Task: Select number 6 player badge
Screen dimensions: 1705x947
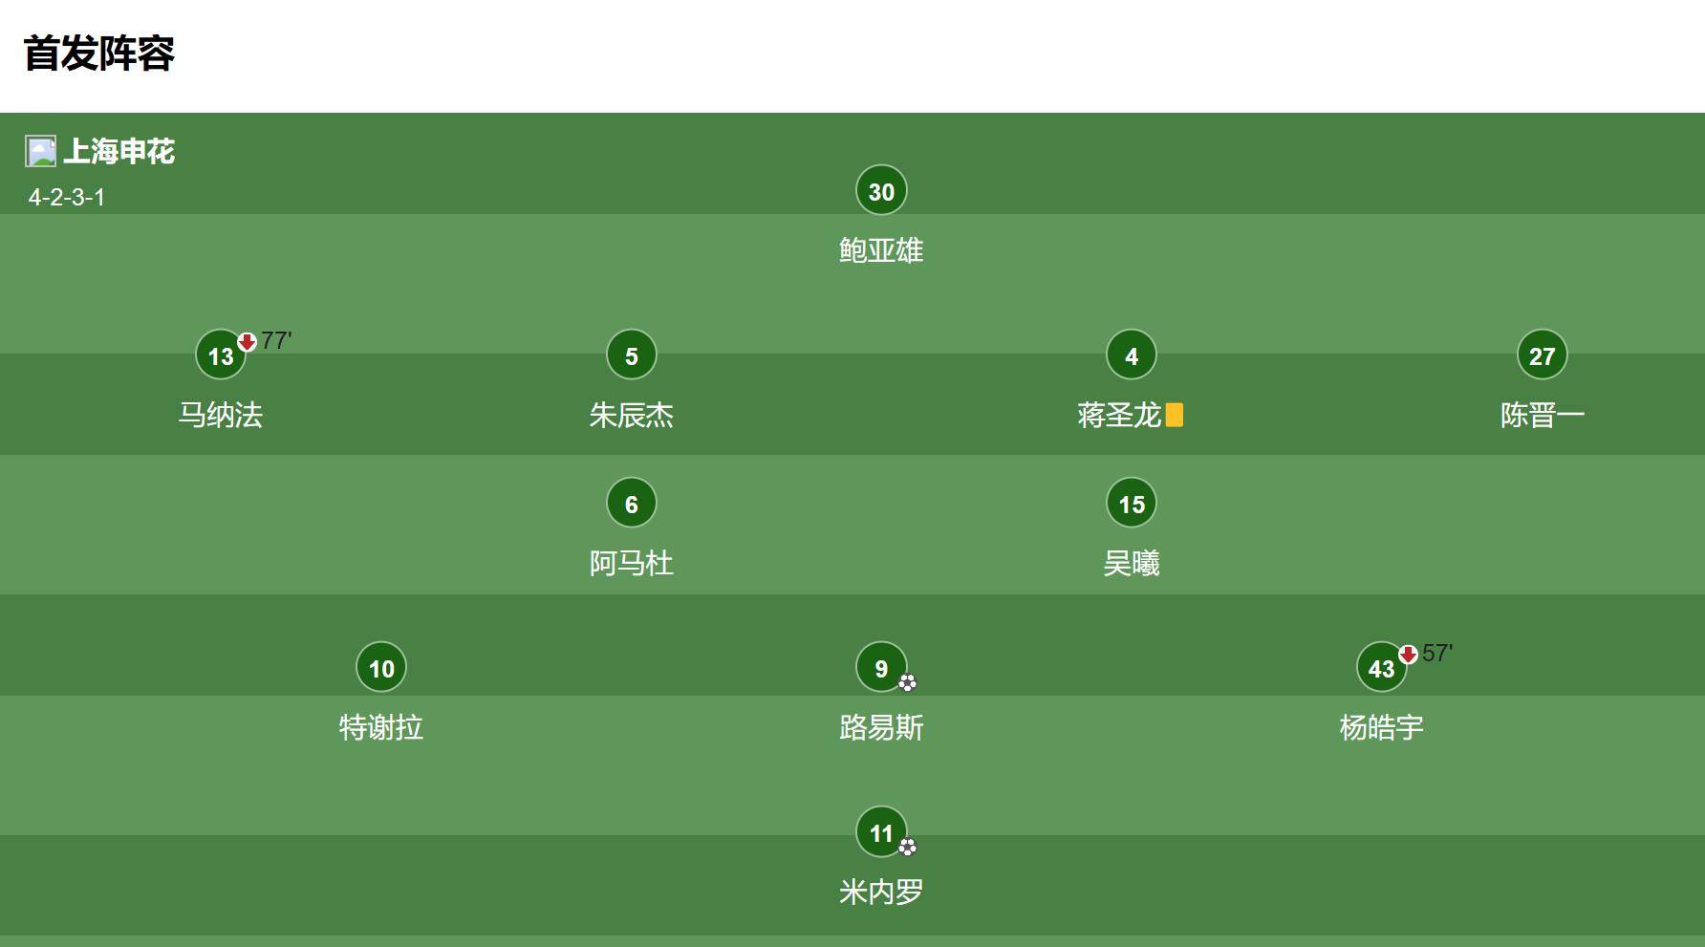Action: coord(632,504)
